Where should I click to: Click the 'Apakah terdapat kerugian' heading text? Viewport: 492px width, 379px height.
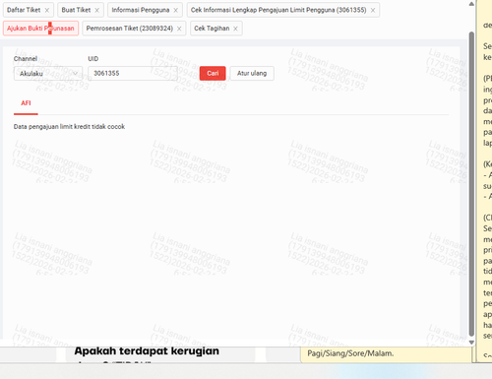tap(147, 350)
